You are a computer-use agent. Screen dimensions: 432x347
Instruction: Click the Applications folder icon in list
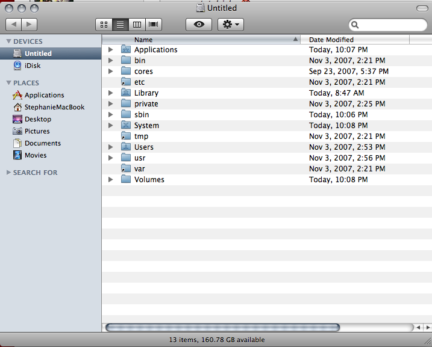tap(126, 49)
